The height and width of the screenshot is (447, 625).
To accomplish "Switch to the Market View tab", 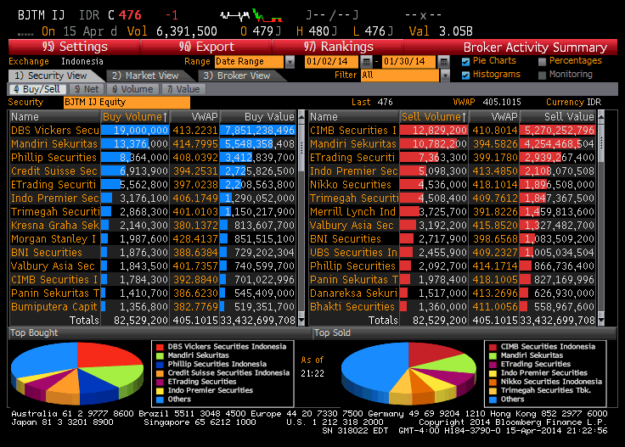I will click(x=145, y=75).
